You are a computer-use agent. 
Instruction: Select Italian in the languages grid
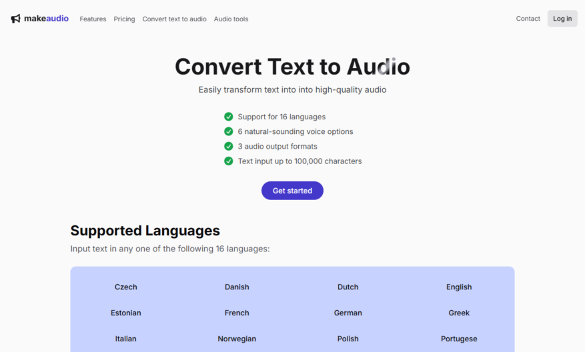tap(125, 339)
